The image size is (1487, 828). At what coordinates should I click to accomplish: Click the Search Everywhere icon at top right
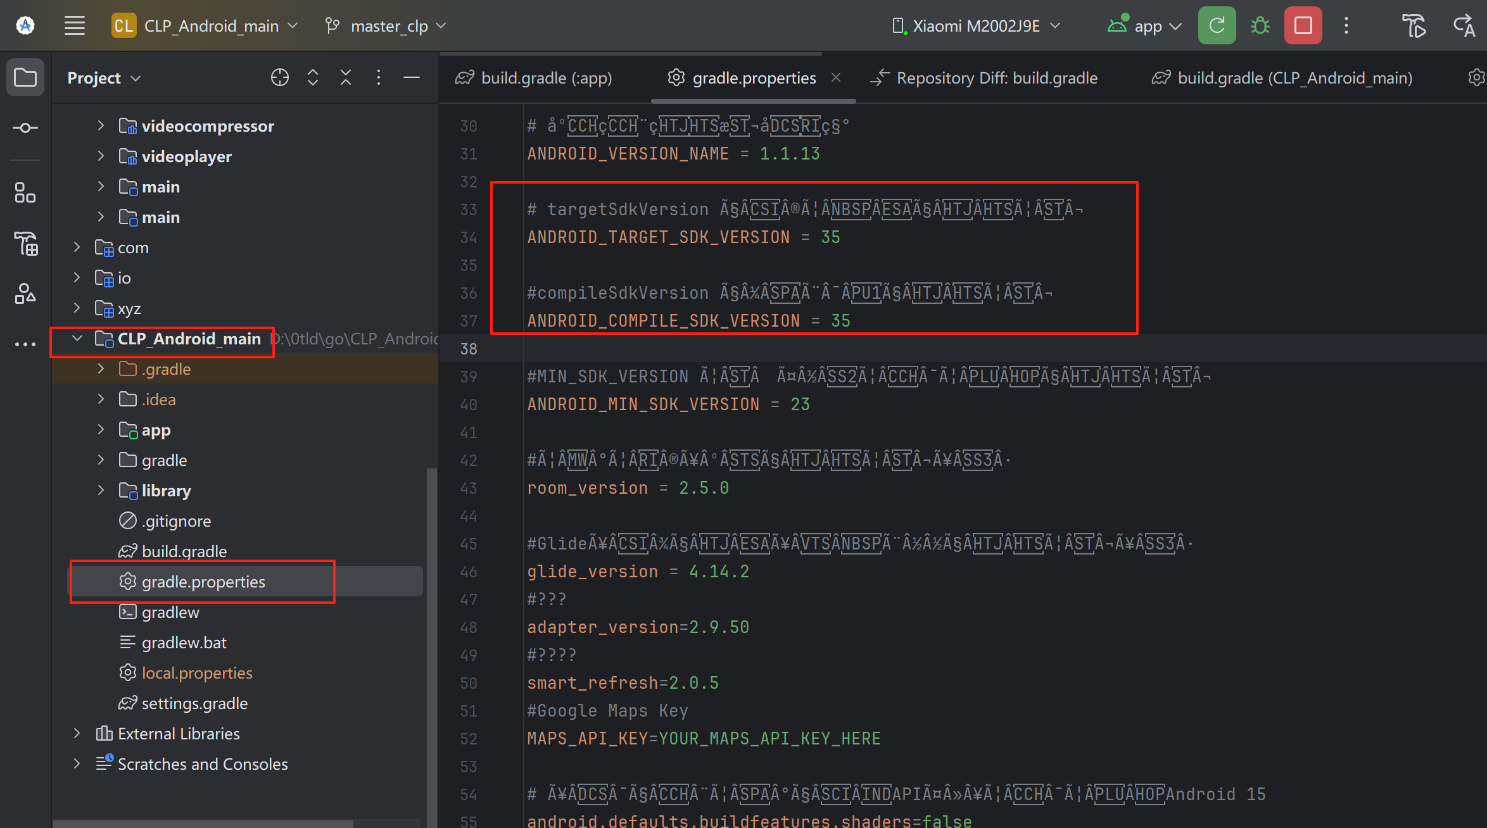point(1464,25)
